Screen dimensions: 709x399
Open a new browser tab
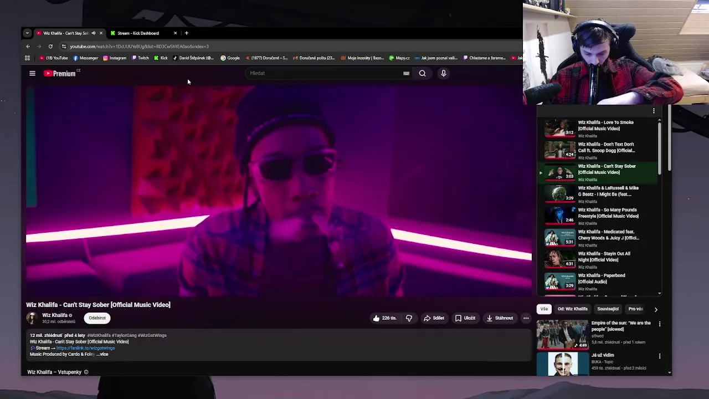187,33
